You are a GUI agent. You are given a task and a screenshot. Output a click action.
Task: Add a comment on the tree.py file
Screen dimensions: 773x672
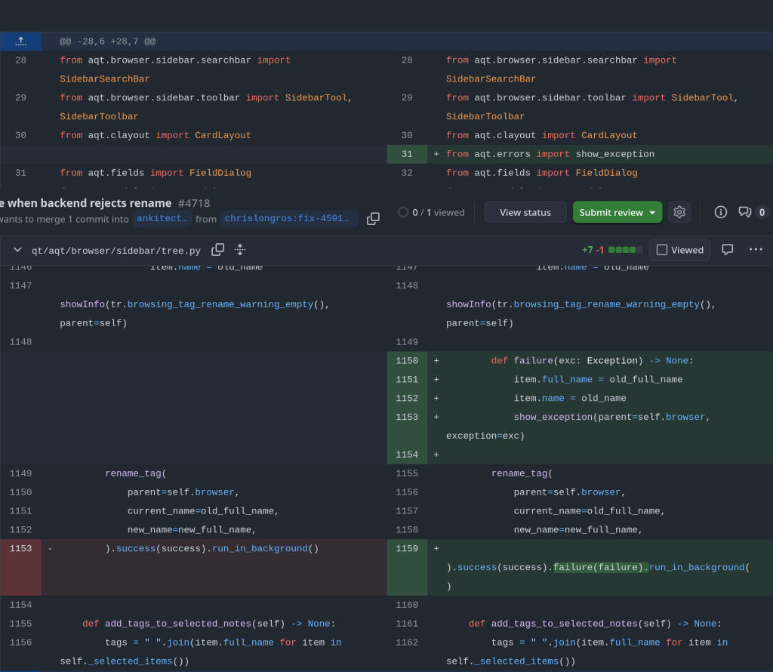tap(728, 250)
